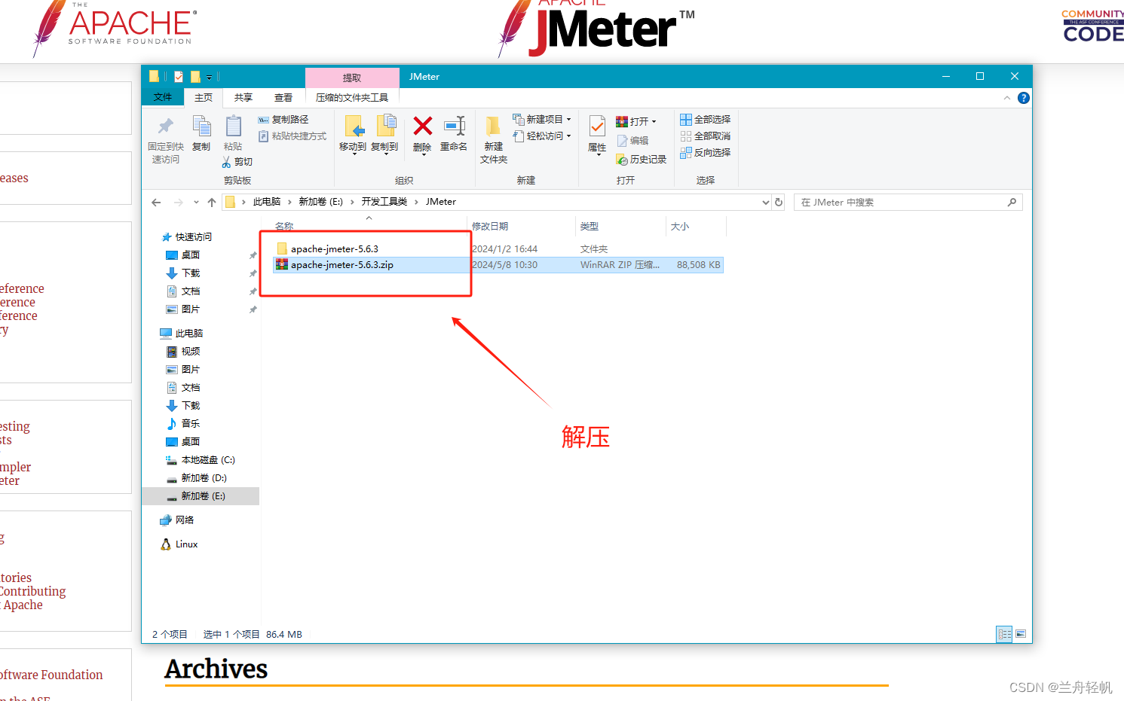Viewport: 1124px width, 701px height.
Task: Pin selection to Quick access (固定到快速访问)
Action: 165,140
